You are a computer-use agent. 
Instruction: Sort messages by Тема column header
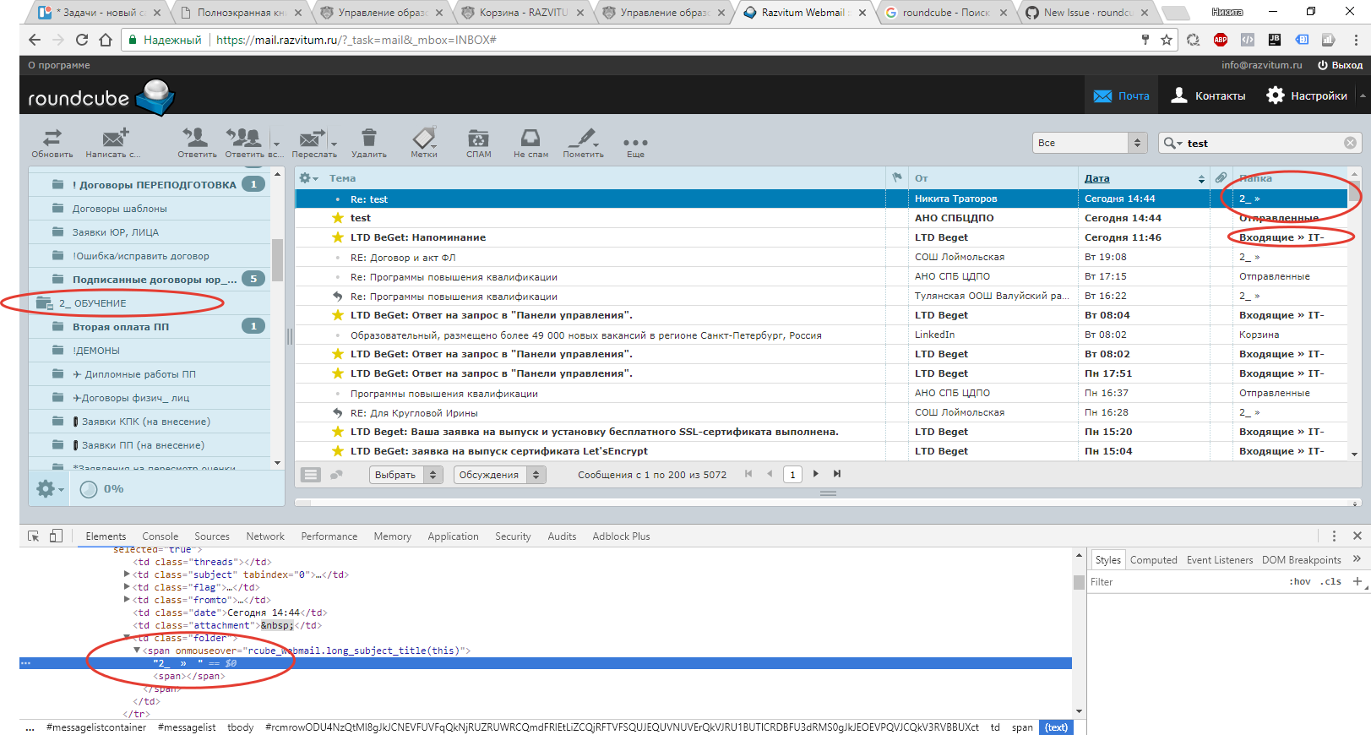coord(342,178)
